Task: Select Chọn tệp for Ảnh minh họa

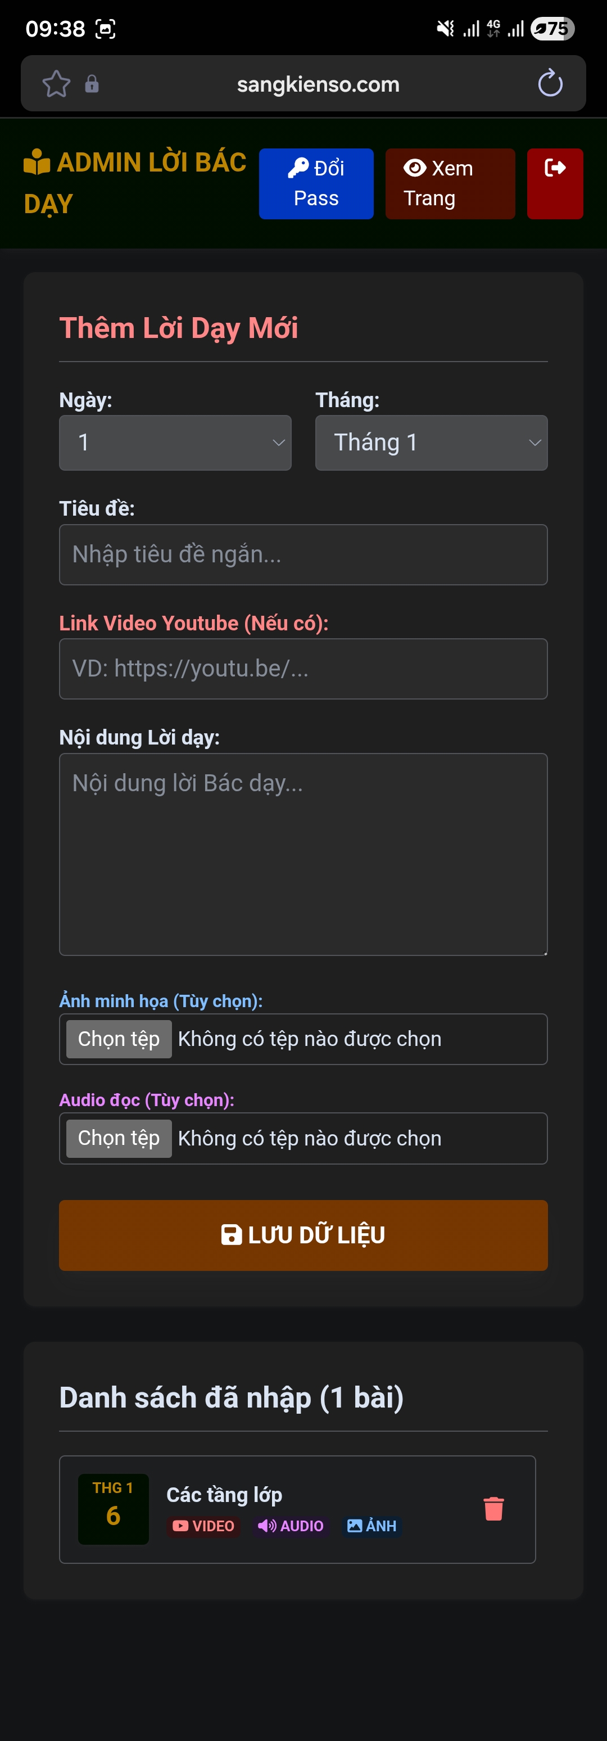Action: (x=118, y=1038)
